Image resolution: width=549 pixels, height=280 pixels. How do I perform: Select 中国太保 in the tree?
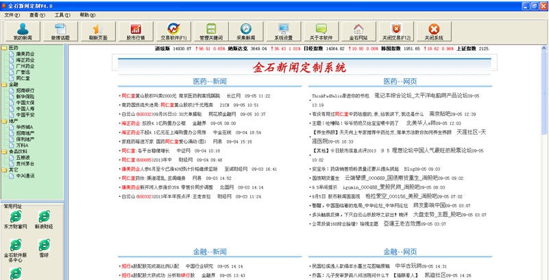click(25, 103)
